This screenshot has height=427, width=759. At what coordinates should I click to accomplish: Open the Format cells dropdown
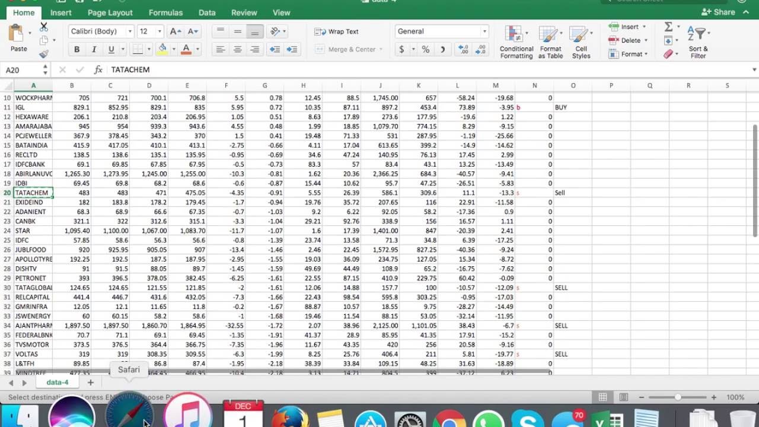[x=627, y=54]
